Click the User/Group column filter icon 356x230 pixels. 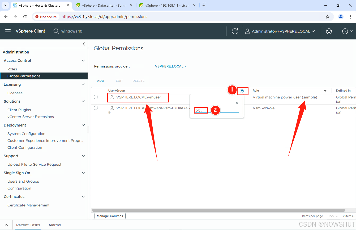click(242, 91)
